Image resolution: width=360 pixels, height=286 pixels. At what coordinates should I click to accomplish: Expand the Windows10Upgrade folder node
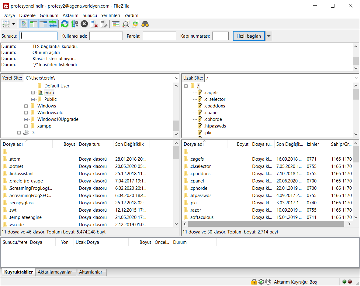26,119
